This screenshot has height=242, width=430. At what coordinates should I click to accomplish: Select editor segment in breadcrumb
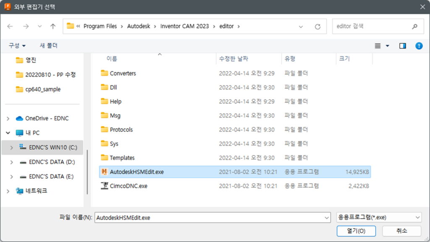click(x=226, y=26)
